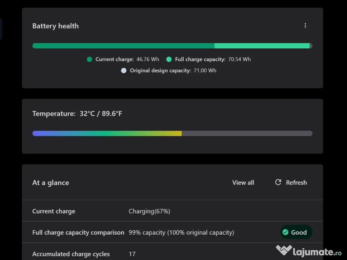
Task: Toggle the Full charge capacity series indicator
Action: point(169,59)
